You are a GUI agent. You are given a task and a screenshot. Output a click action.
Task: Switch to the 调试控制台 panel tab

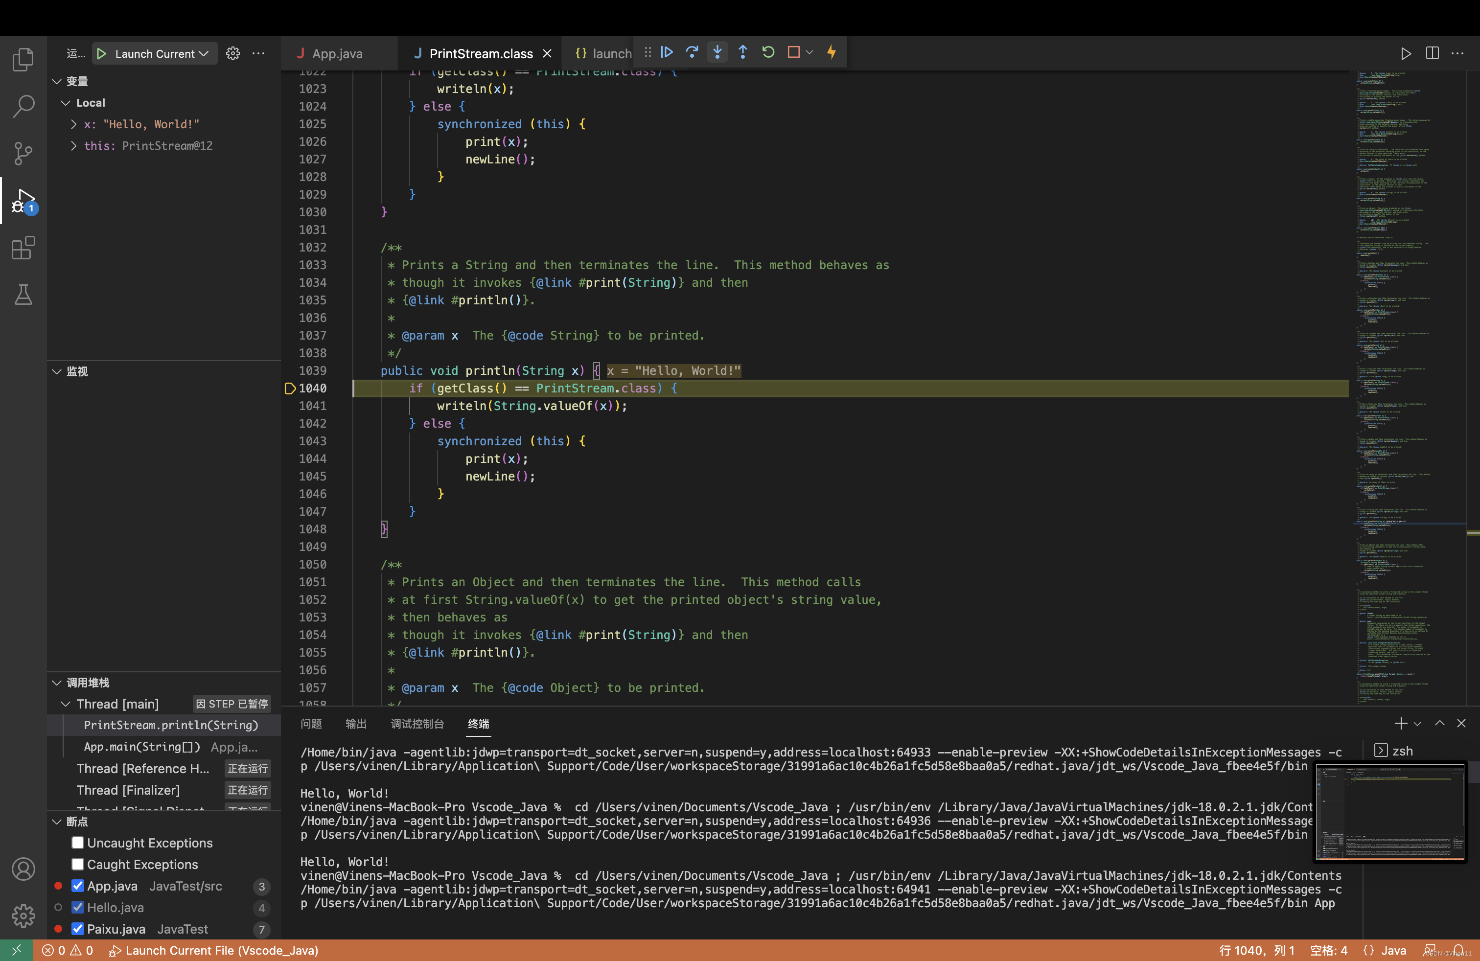click(416, 724)
